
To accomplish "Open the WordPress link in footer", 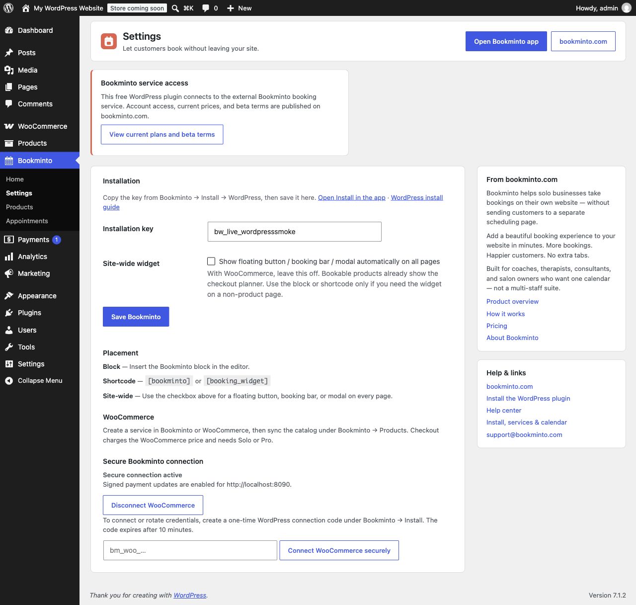I will tap(190, 595).
